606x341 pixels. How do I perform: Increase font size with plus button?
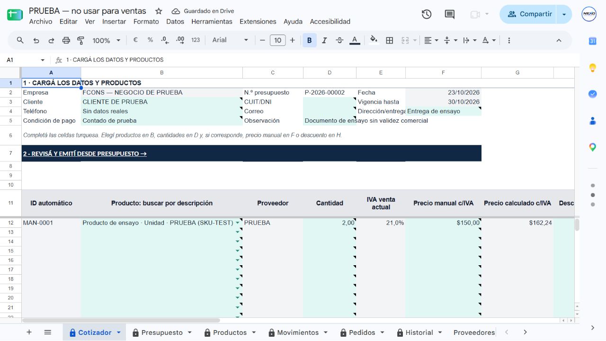point(293,40)
